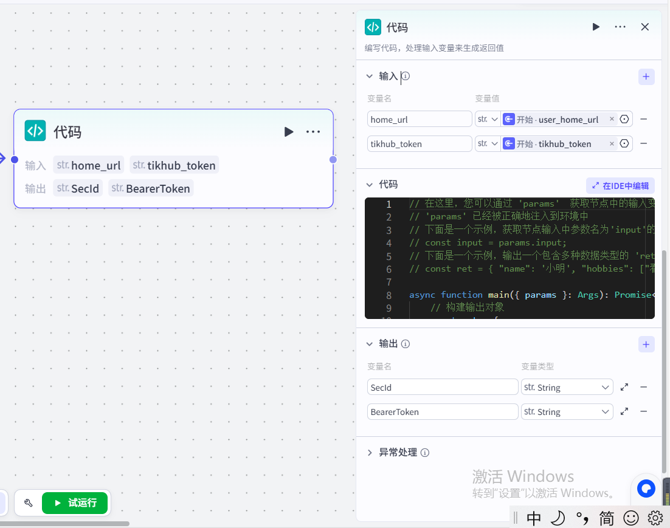Screen dimensions: 670x528
Task: Clear the user_home_url reference value
Action: click(612, 119)
